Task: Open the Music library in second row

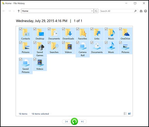Action: 111,46
